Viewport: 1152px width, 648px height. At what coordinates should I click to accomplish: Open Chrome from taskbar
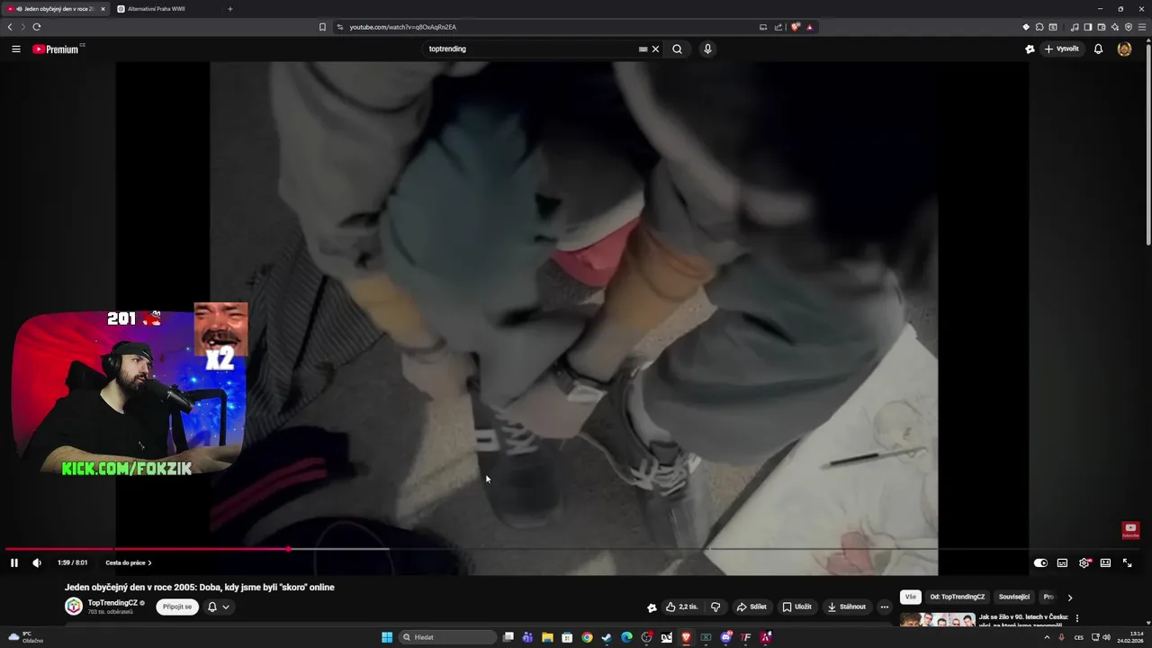pyautogui.click(x=587, y=637)
